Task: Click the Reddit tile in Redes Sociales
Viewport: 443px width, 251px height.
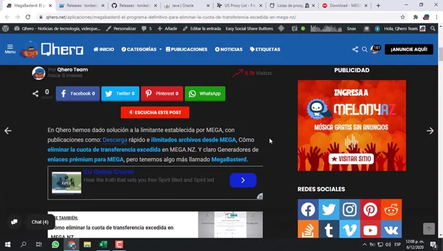Action: tap(391, 209)
